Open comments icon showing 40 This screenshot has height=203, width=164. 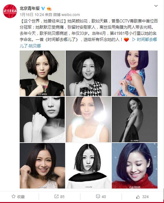(x=98, y=197)
